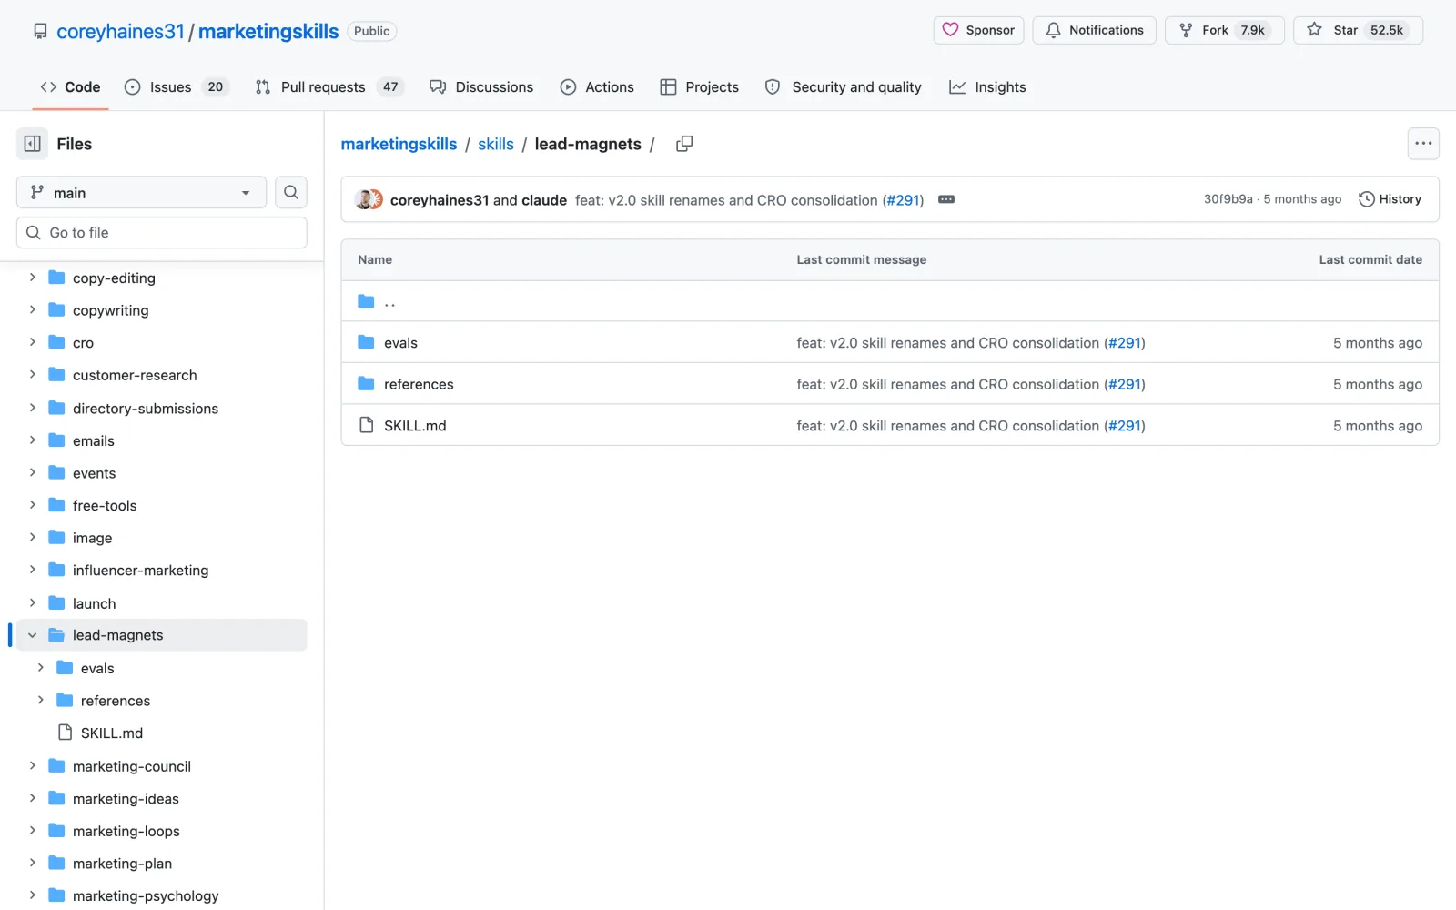1456x910 pixels.
Task: Select the customer-research folder in tree
Action: [x=135, y=375]
